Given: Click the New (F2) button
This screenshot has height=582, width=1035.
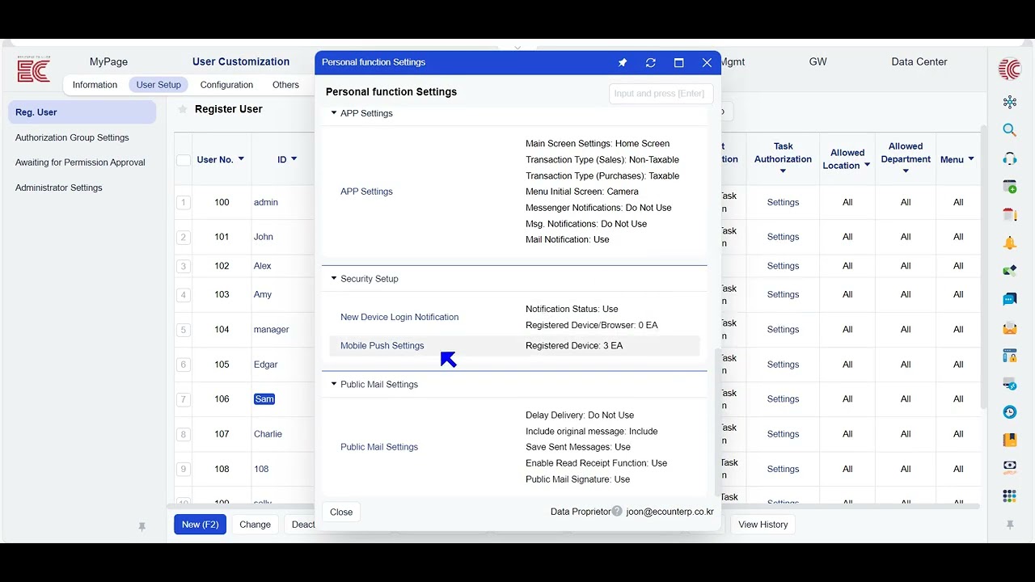Looking at the screenshot, I should (201, 525).
